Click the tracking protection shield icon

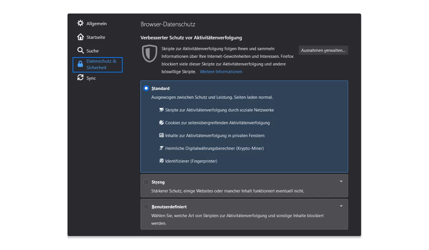click(149, 54)
